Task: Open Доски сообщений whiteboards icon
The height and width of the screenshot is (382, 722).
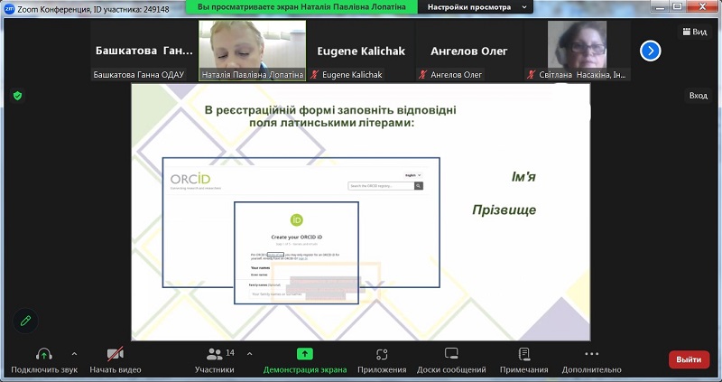Action: (x=451, y=354)
